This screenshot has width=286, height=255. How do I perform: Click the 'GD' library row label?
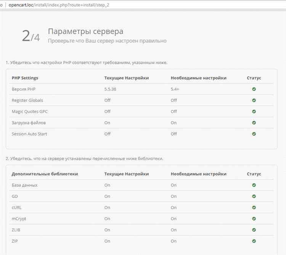coord(15,196)
